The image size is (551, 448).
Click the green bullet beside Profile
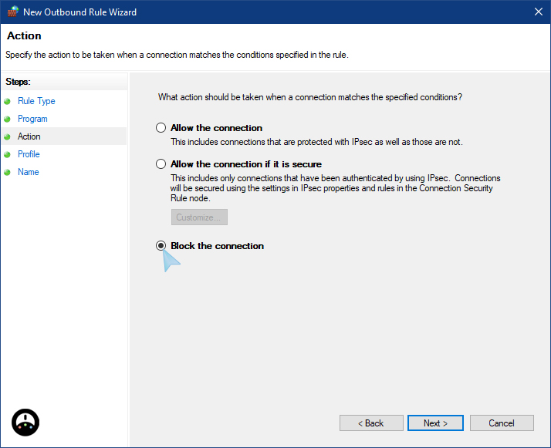[8, 154]
